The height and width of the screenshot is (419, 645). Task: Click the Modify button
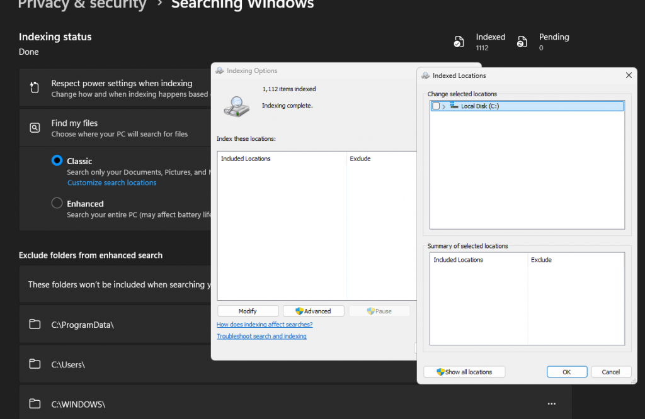248,311
